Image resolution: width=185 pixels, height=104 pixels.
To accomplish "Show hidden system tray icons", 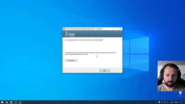I will [156, 102].
